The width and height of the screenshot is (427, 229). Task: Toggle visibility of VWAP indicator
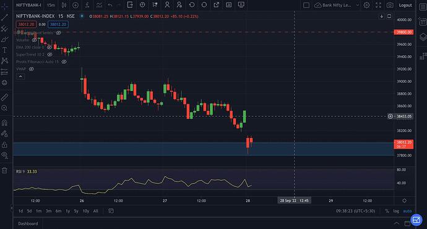point(32,69)
